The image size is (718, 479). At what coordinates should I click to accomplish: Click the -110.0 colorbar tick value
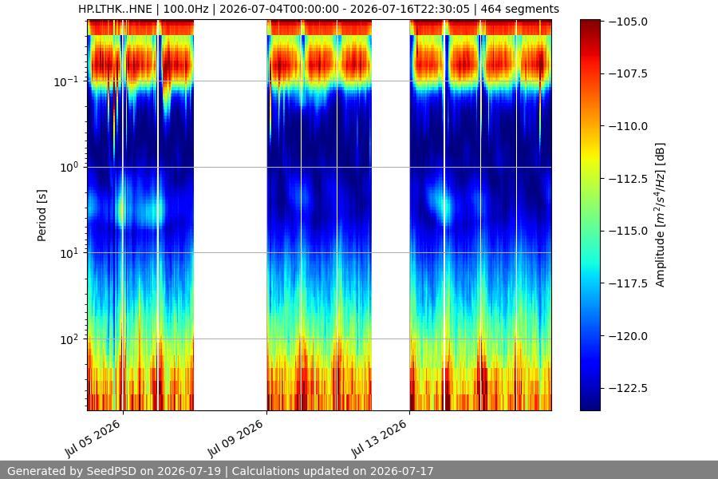click(x=629, y=126)
